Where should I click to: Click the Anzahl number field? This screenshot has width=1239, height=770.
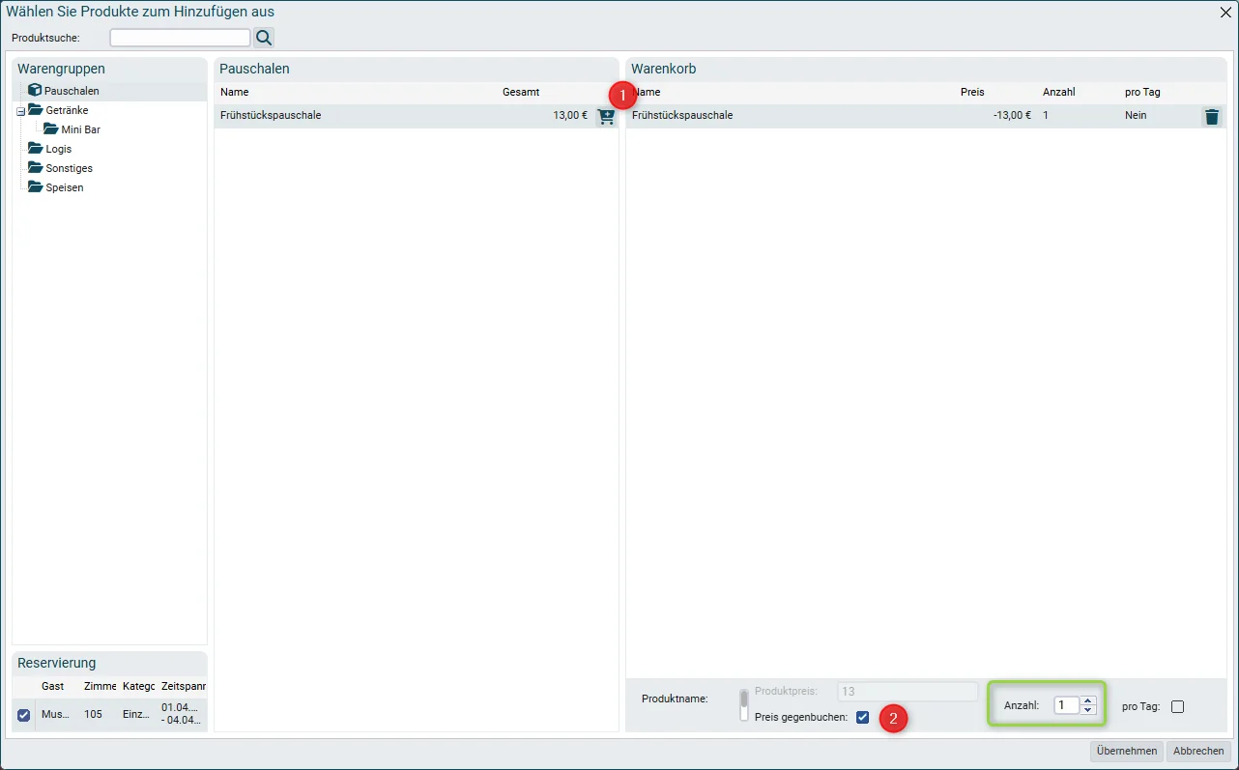coord(1067,705)
